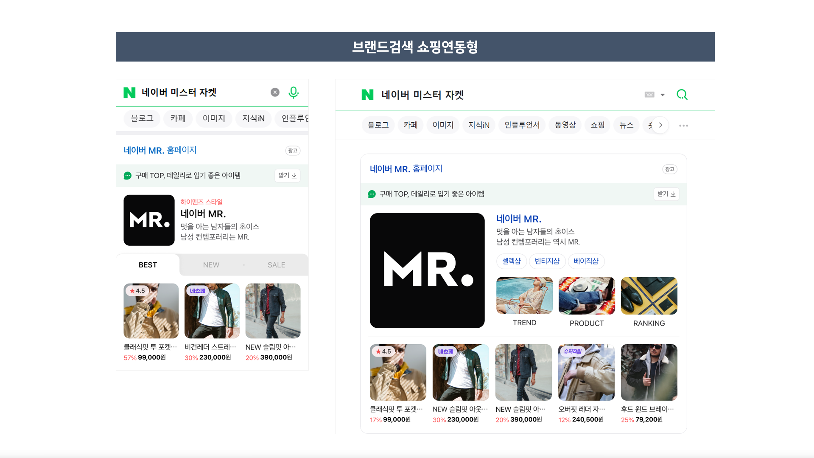Open desktop product image priced 390,000원
Screen dimensions: 814x458
(523, 372)
